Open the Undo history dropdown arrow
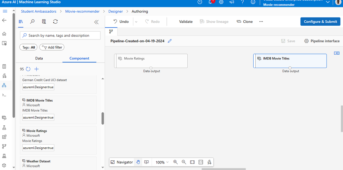Screen dimensions: 343x170 pos(136,22)
